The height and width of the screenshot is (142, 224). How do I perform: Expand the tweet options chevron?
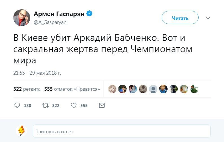click(x=208, y=18)
